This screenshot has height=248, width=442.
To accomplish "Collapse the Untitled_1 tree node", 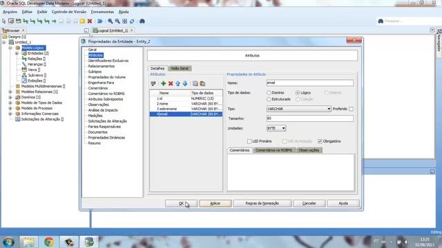I will click(x=4, y=42).
